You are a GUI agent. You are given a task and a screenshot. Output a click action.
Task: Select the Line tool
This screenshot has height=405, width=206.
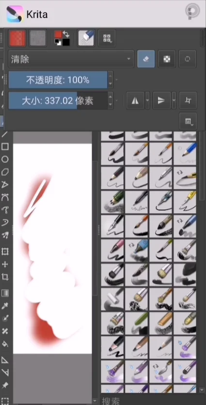coord(5,134)
